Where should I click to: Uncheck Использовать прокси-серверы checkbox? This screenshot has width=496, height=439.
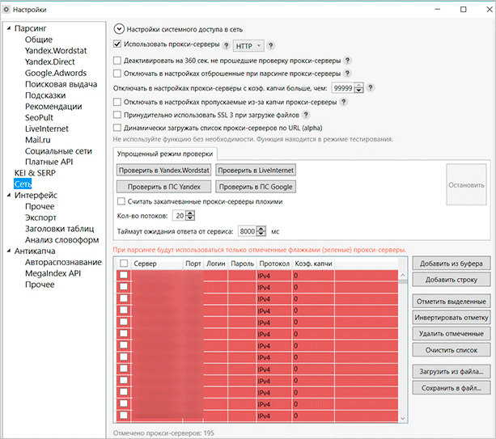click(118, 45)
